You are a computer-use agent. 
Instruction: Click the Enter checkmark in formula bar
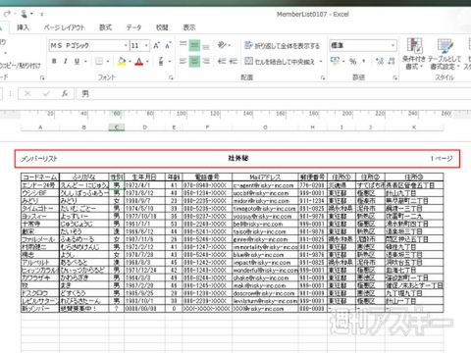(x=46, y=94)
